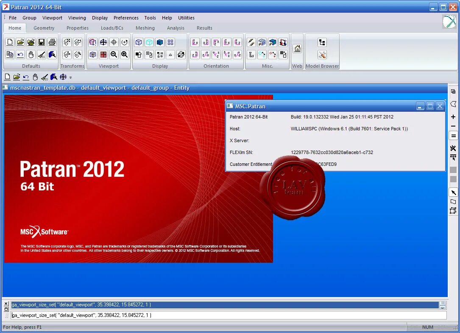Click the Zoom In magnifier in Viewport group

click(124, 55)
